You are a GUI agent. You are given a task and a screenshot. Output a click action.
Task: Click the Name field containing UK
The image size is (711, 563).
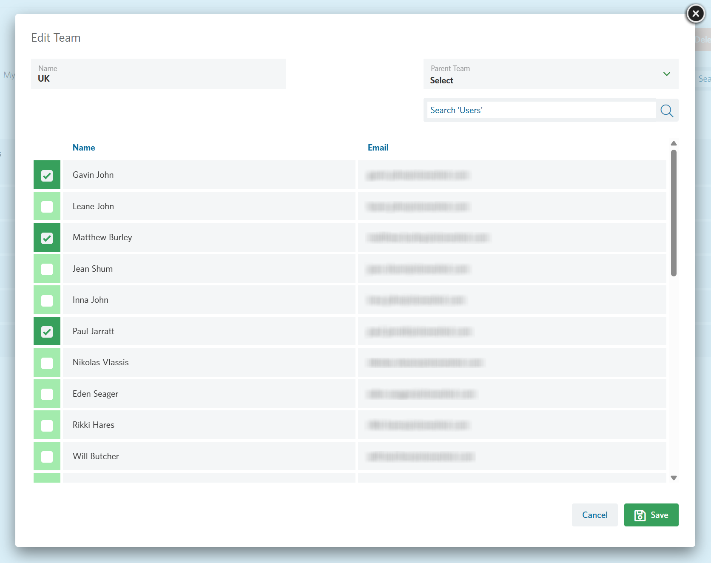click(x=159, y=74)
